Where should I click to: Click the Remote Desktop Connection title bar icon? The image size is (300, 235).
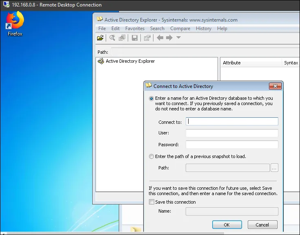click(6, 4)
